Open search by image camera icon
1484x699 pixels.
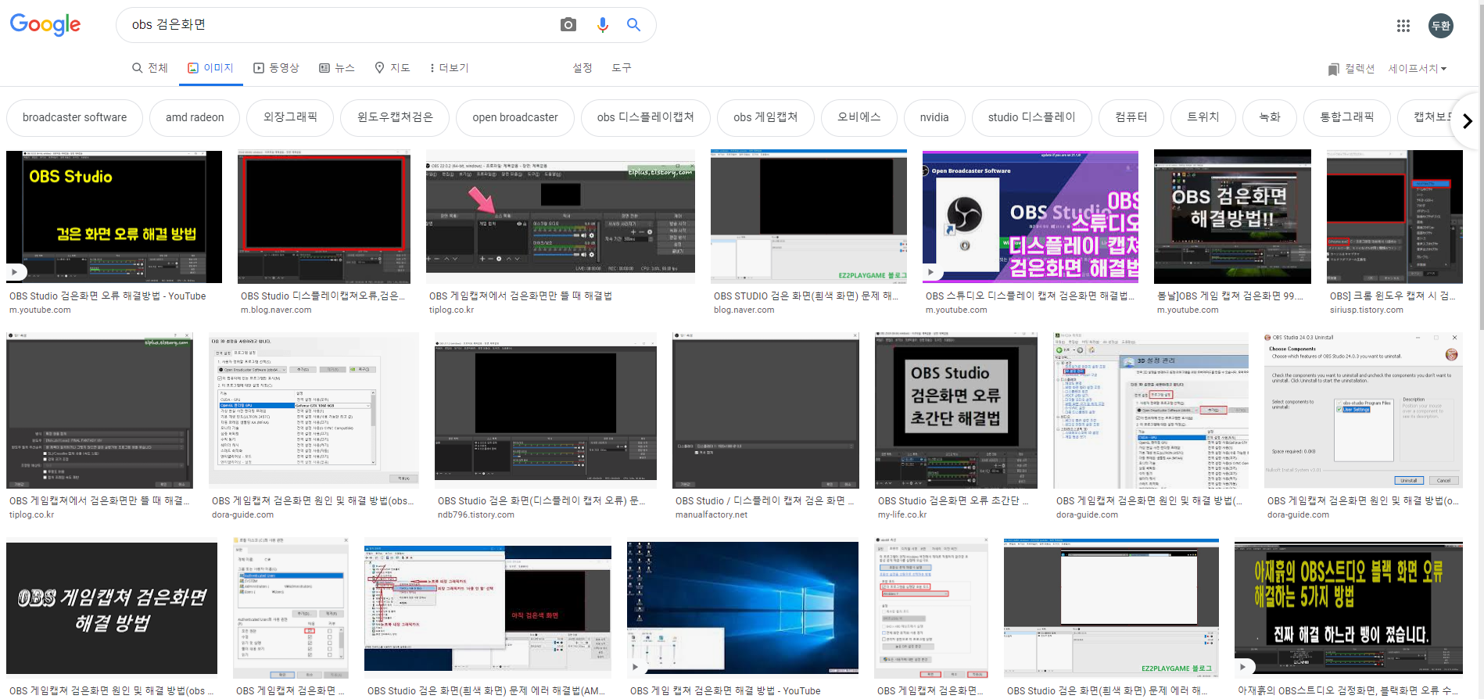tap(568, 25)
